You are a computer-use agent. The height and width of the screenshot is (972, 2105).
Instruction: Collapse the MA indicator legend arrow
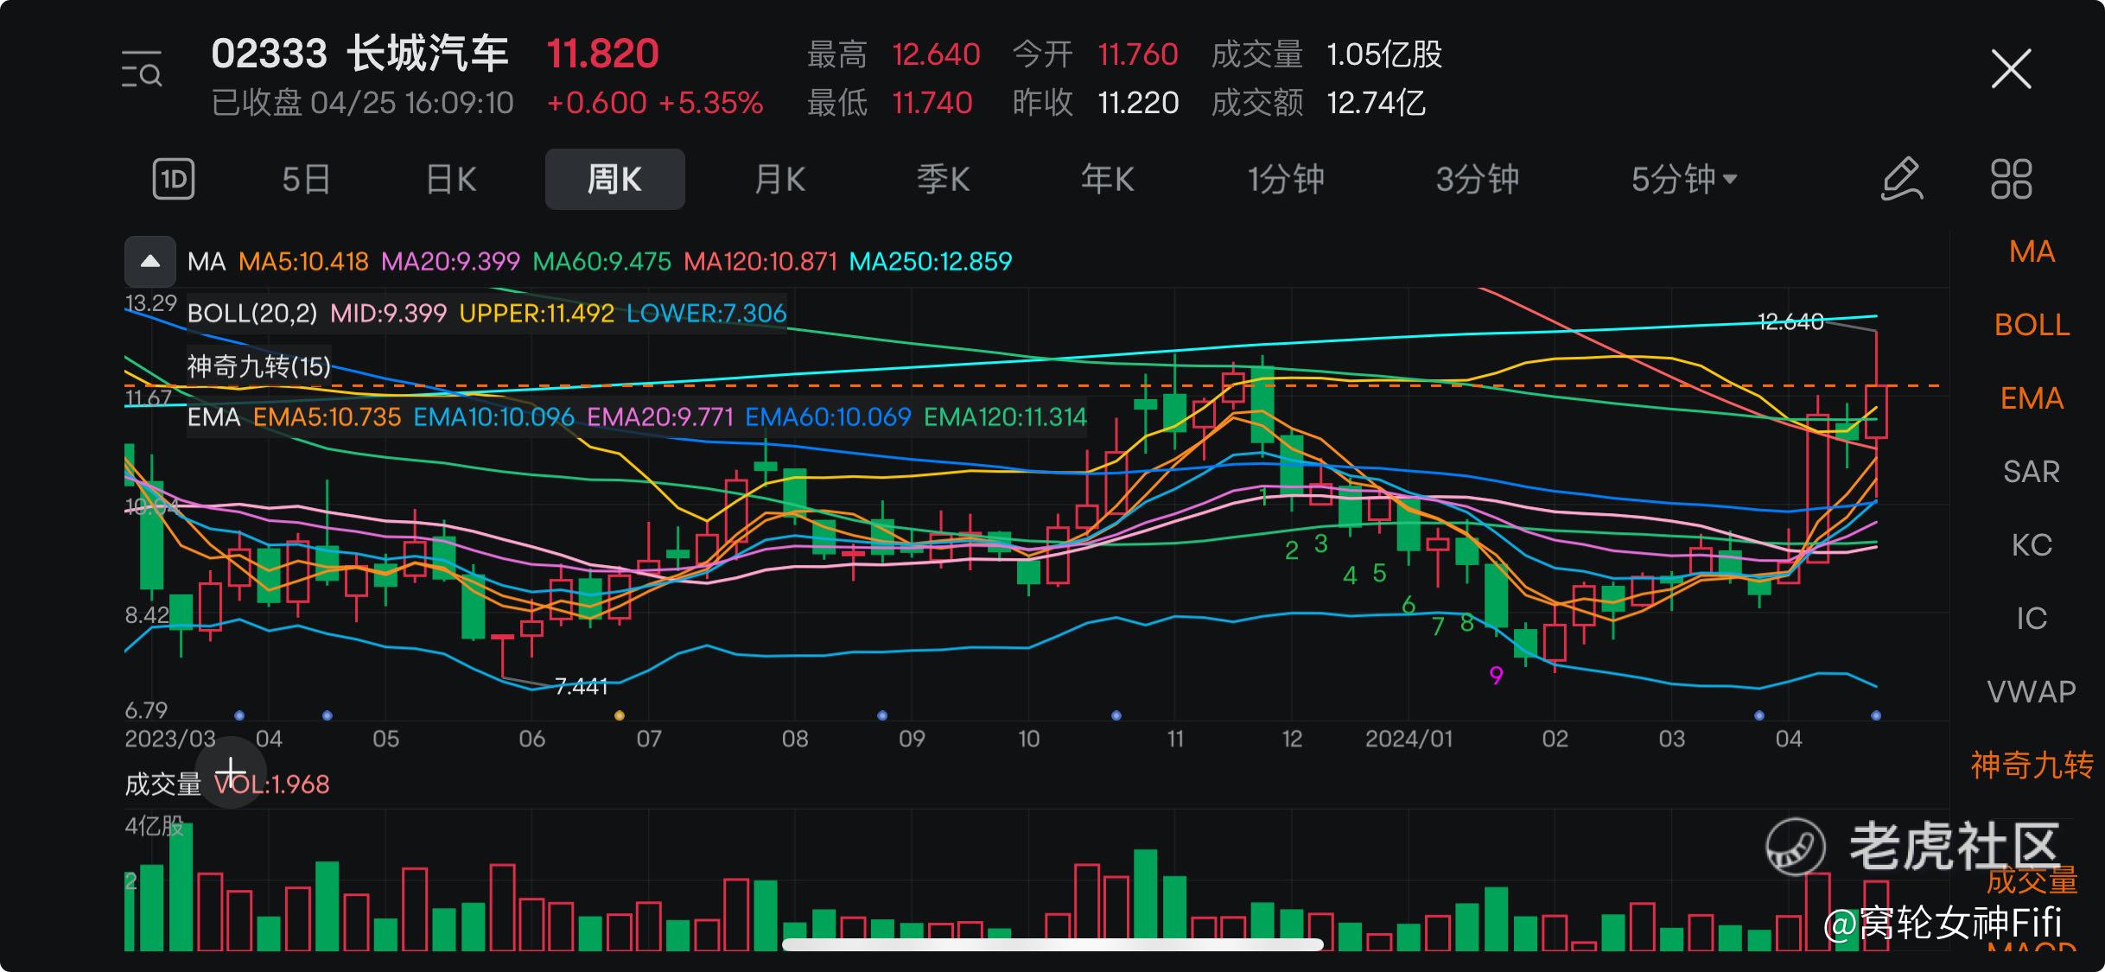[x=150, y=261]
